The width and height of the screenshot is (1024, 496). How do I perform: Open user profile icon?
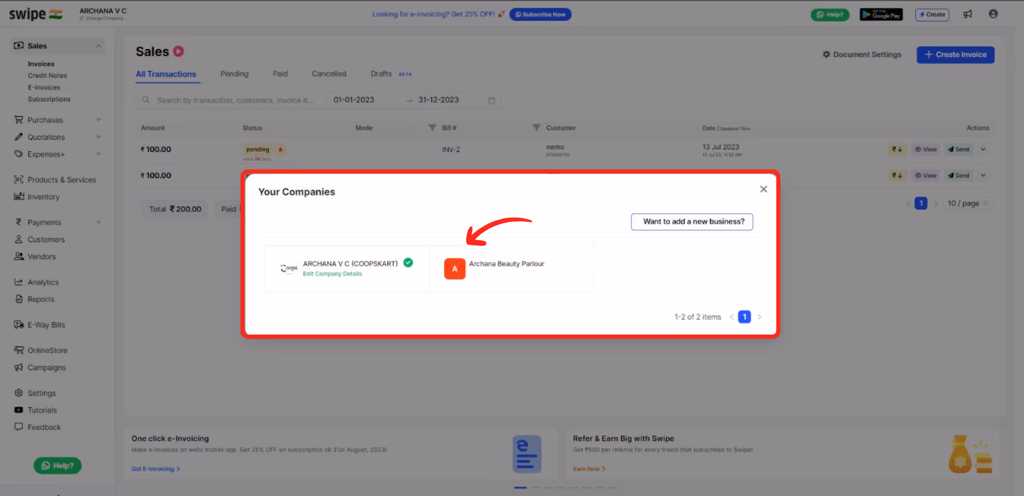click(x=993, y=14)
